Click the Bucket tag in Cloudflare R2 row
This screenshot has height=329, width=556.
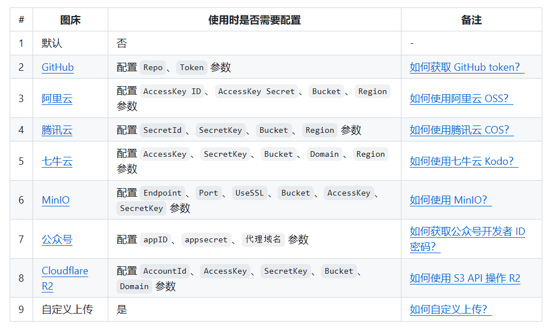click(x=339, y=271)
